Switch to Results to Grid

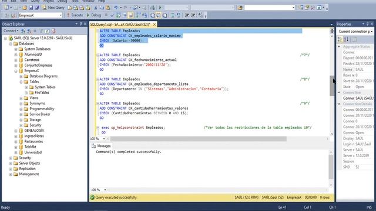(159, 15)
